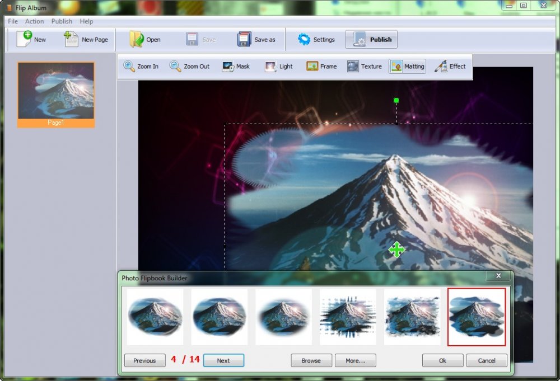
Task: Open a file using Open icon
Action: 137,39
